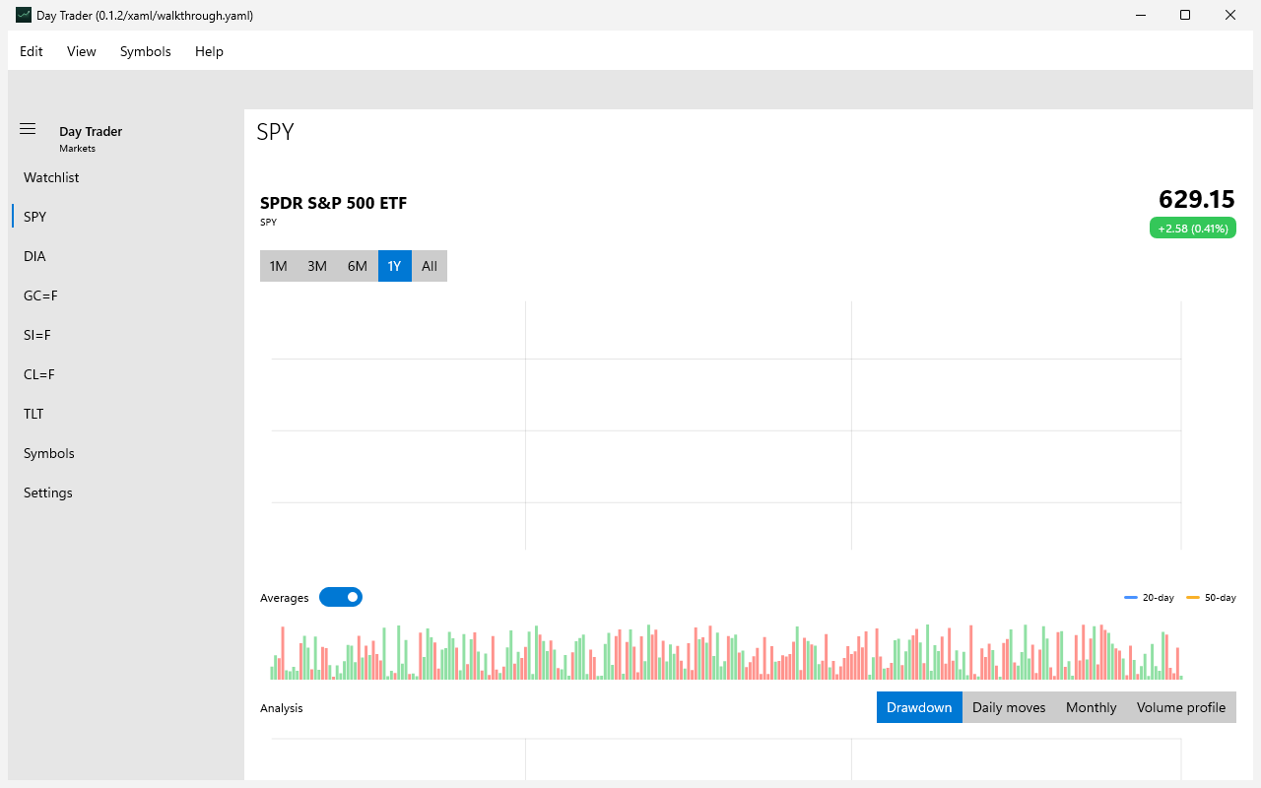
Task: Open the Help menu
Action: click(209, 51)
